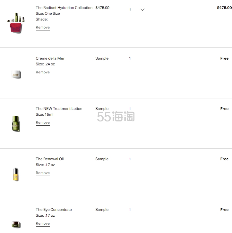The image size is (232, 233).
Task: Remove The Radiant Hydration Collection from cart
Action: pos(43,28)
